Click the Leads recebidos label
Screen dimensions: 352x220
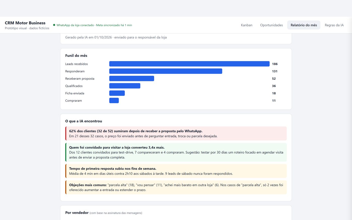point(76,64)
